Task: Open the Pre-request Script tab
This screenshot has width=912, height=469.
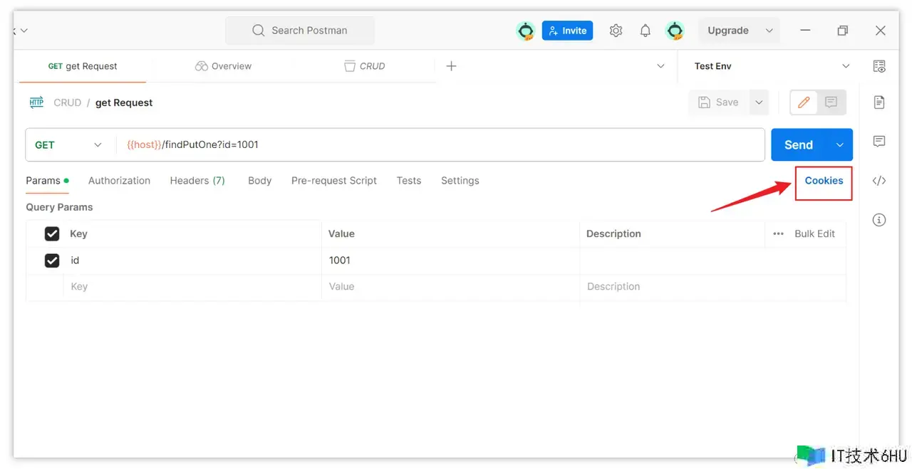Action: coord(334,181)
